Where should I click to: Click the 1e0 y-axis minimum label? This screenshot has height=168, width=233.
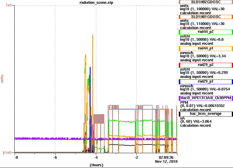click(7, 153)
